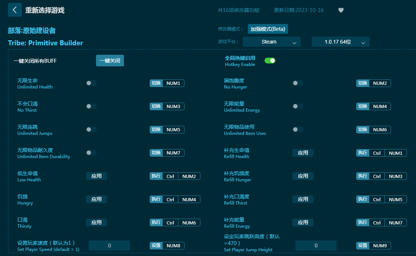Image resolution: width=416 pixels, height=256 pixels.
Task: Toggle the Unlimited Energy switch
Action: (x=298, y=106)
